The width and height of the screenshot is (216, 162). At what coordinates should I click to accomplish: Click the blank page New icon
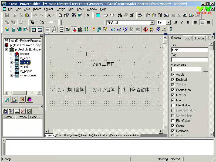[x=60, y=15]
